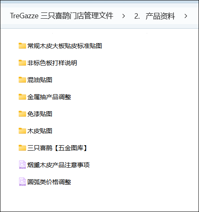Select the 常规木皮大板贴皮标准贴图 folder name
The width and height of the screenshot is (199, 212).
coord(65,46)
